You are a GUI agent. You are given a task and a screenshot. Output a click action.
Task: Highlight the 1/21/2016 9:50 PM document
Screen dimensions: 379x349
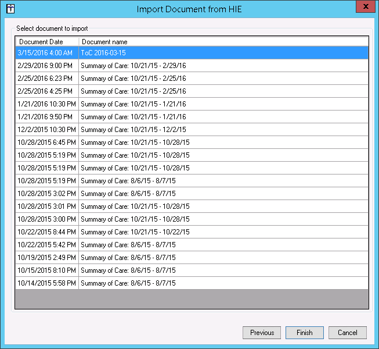tap(192, 117)
